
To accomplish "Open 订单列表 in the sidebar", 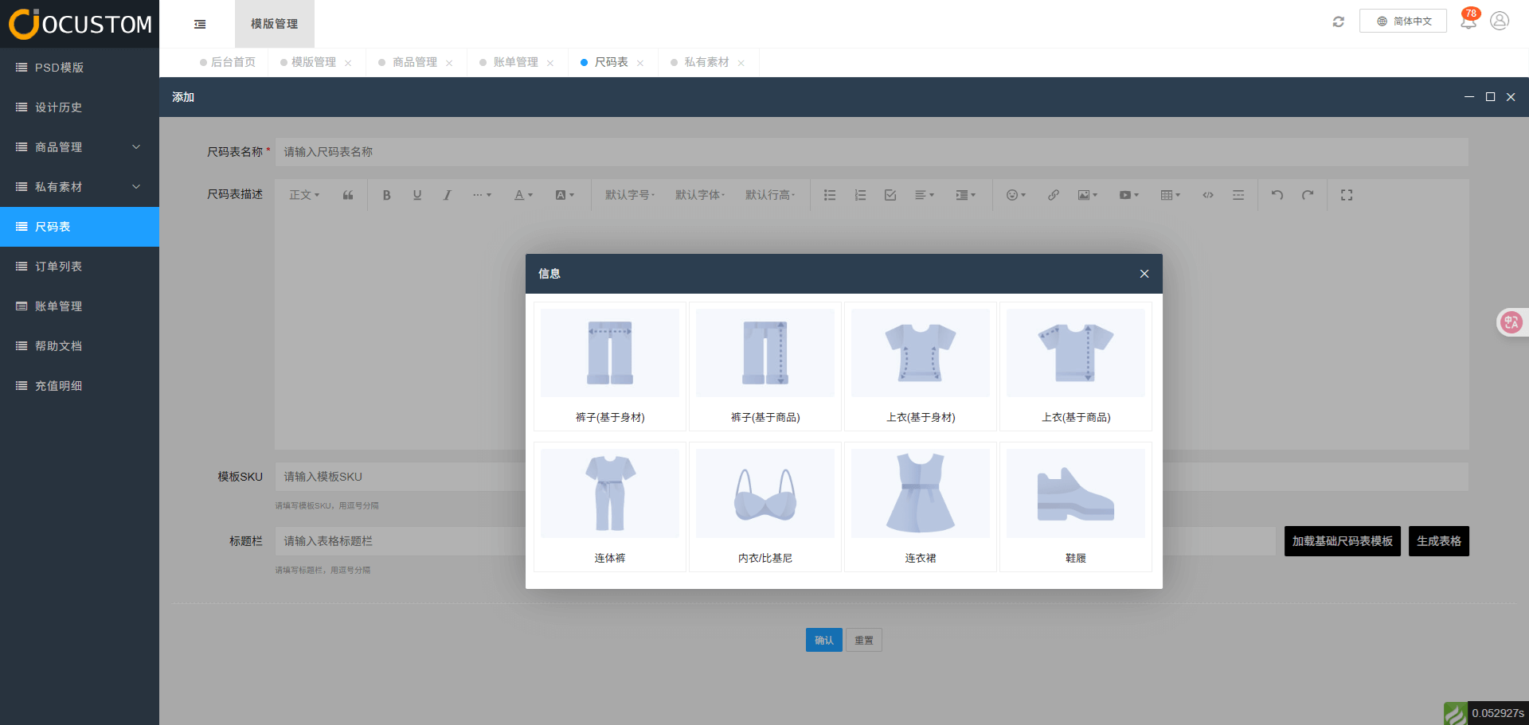I will (x=59, y=267).
